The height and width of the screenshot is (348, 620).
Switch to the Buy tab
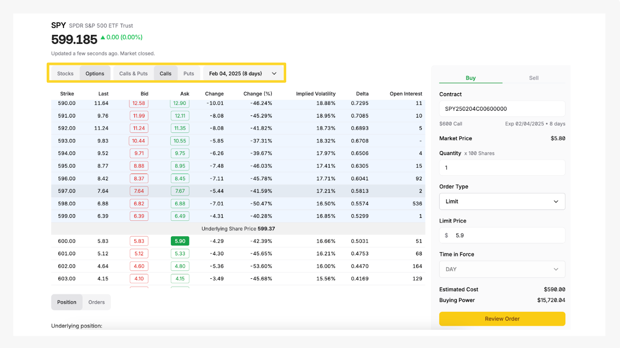(x=470, y=78)
